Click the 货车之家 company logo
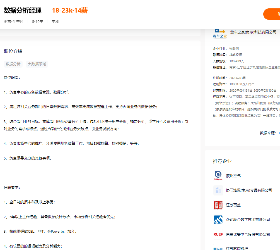 pos(220,34)
